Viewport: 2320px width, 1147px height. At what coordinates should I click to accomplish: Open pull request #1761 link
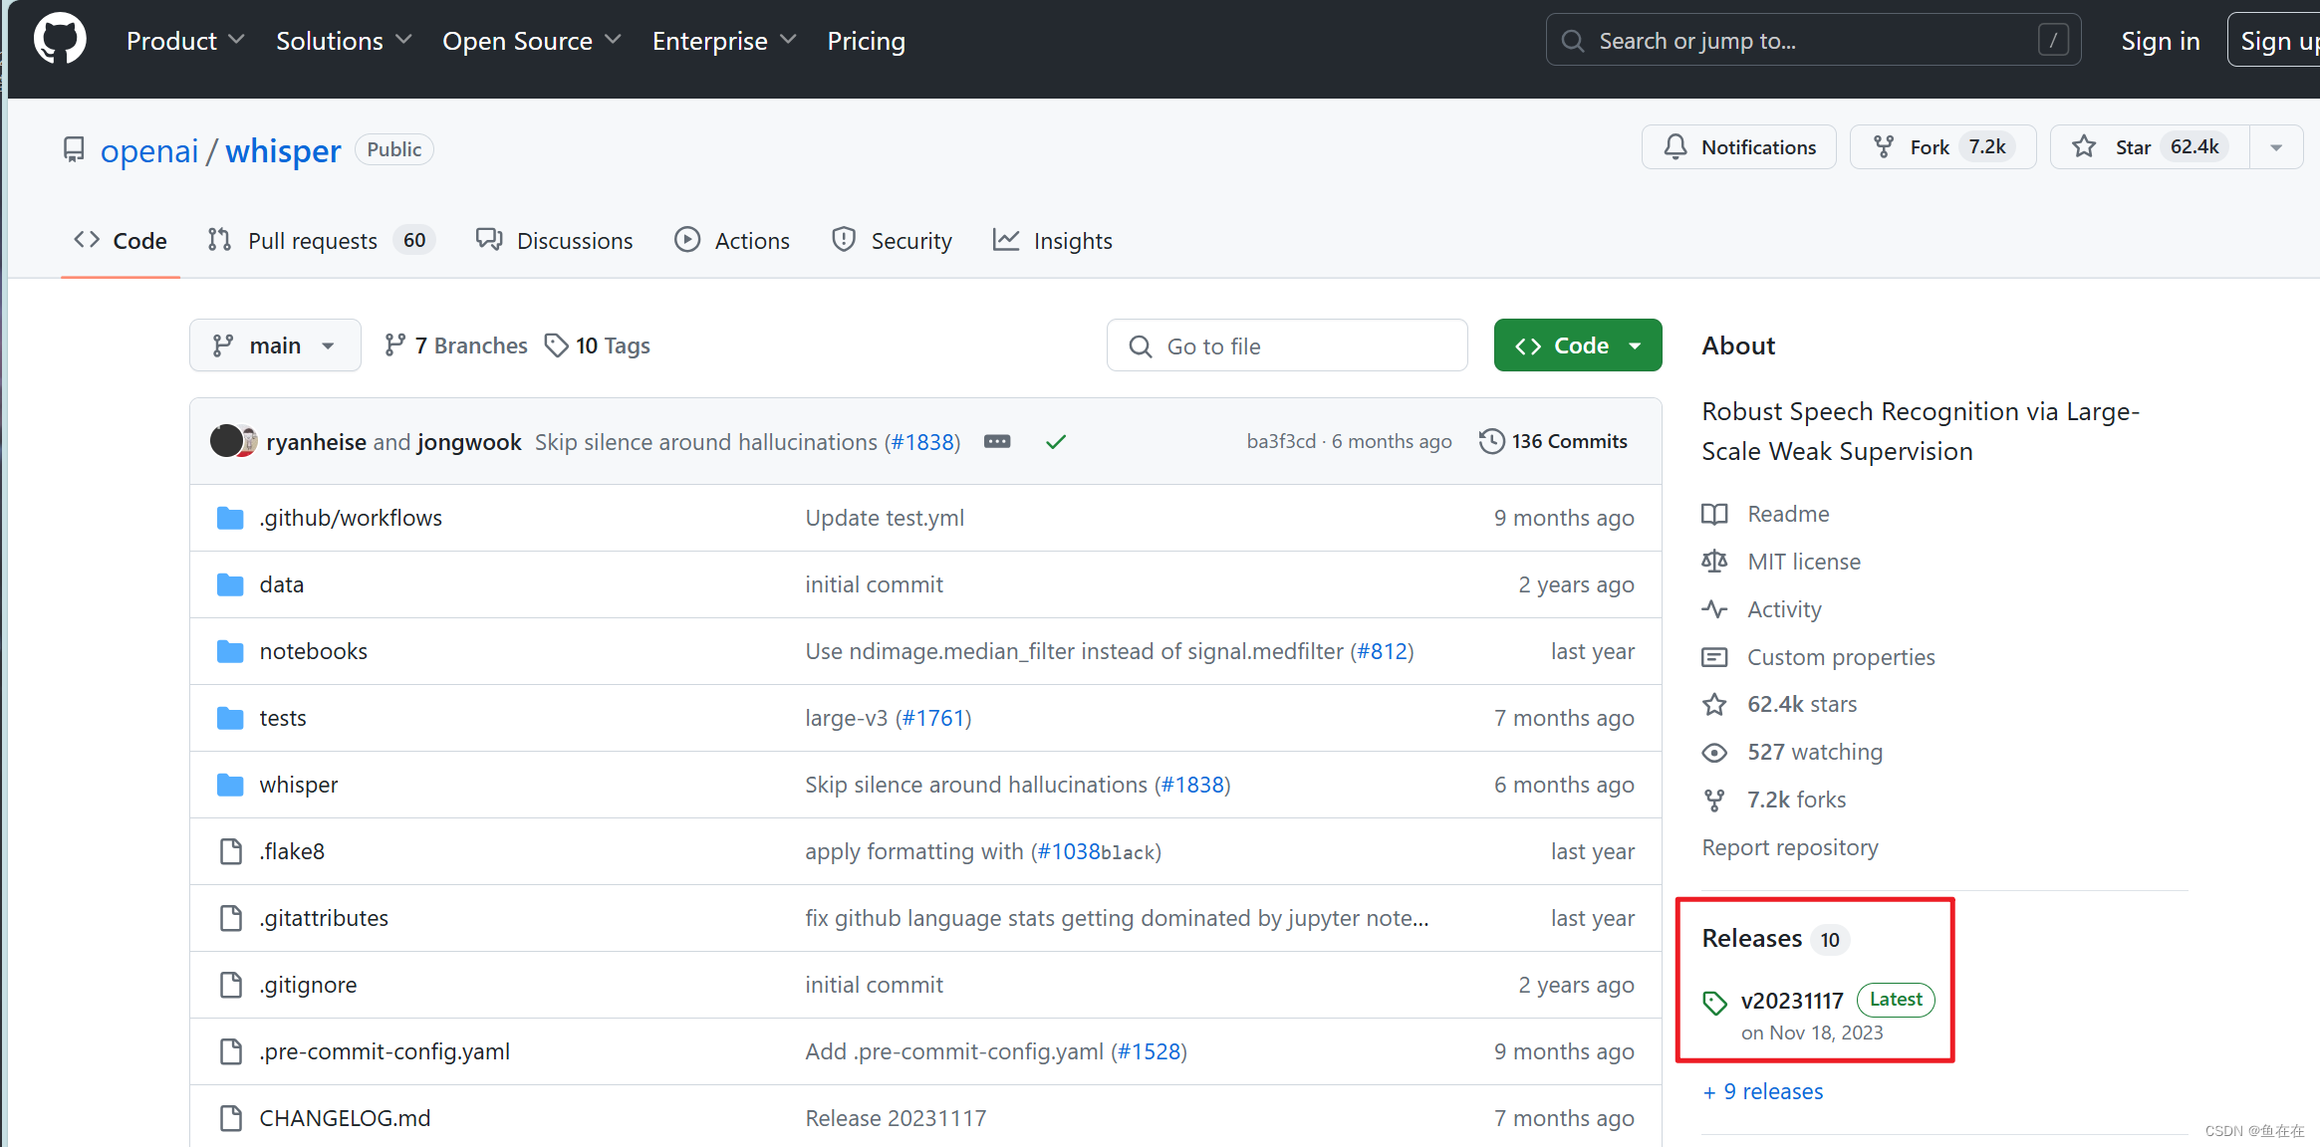pos(933,718)
